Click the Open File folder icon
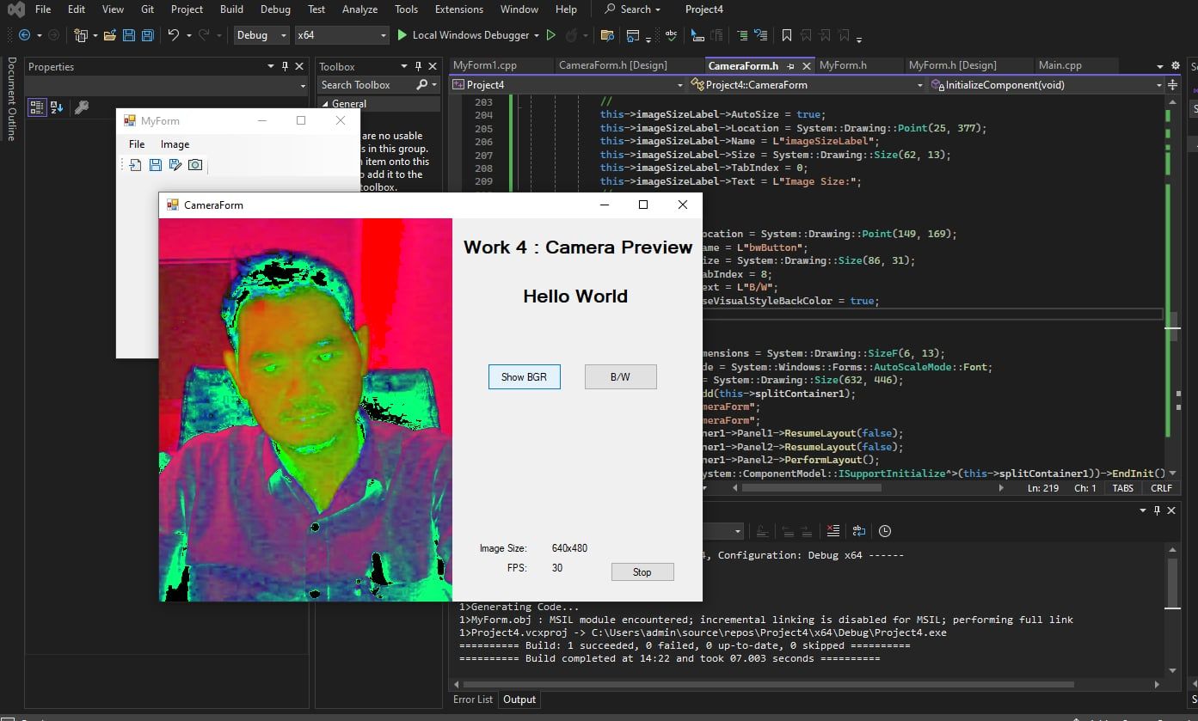Screen dimensions: 1198x721 [109, 35]
